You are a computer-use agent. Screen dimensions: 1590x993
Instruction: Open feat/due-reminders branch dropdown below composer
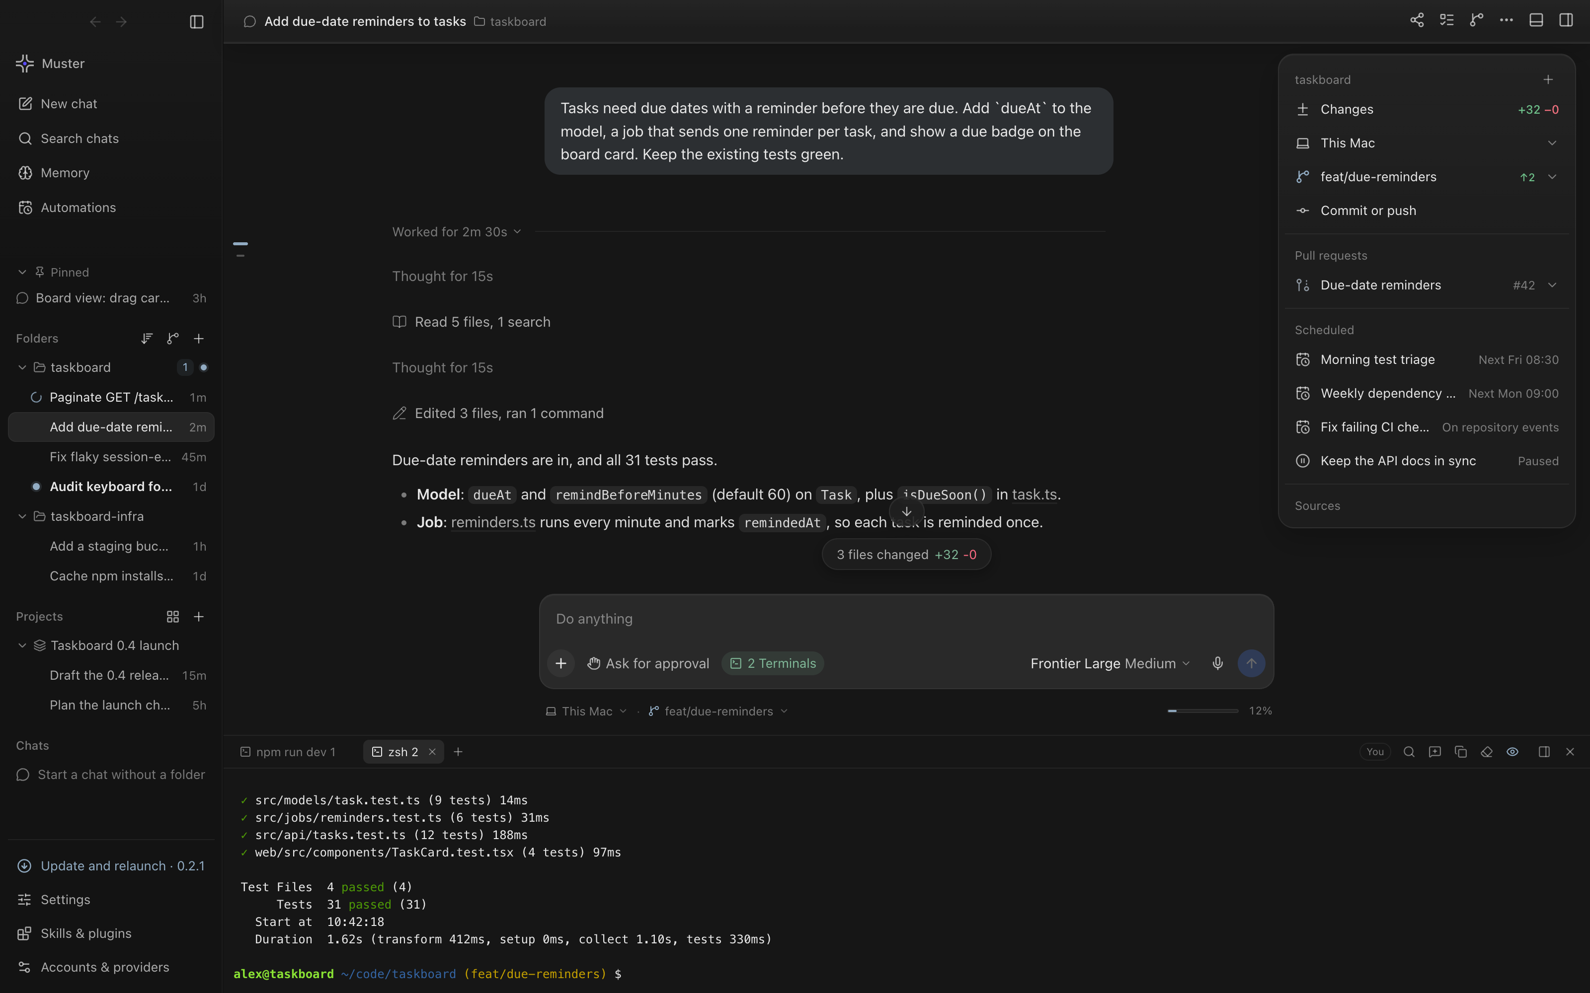pyautogui.click(x=718, y=711)
